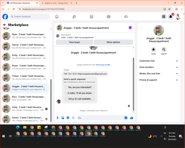
Task: Click Anggie's contact info message bubble
Action: (85, 74)
